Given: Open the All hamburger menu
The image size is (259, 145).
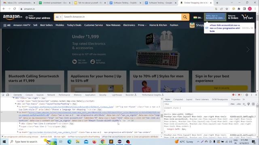Looking at the screenshot, I should pyautogui.click(x=7, y=25).
